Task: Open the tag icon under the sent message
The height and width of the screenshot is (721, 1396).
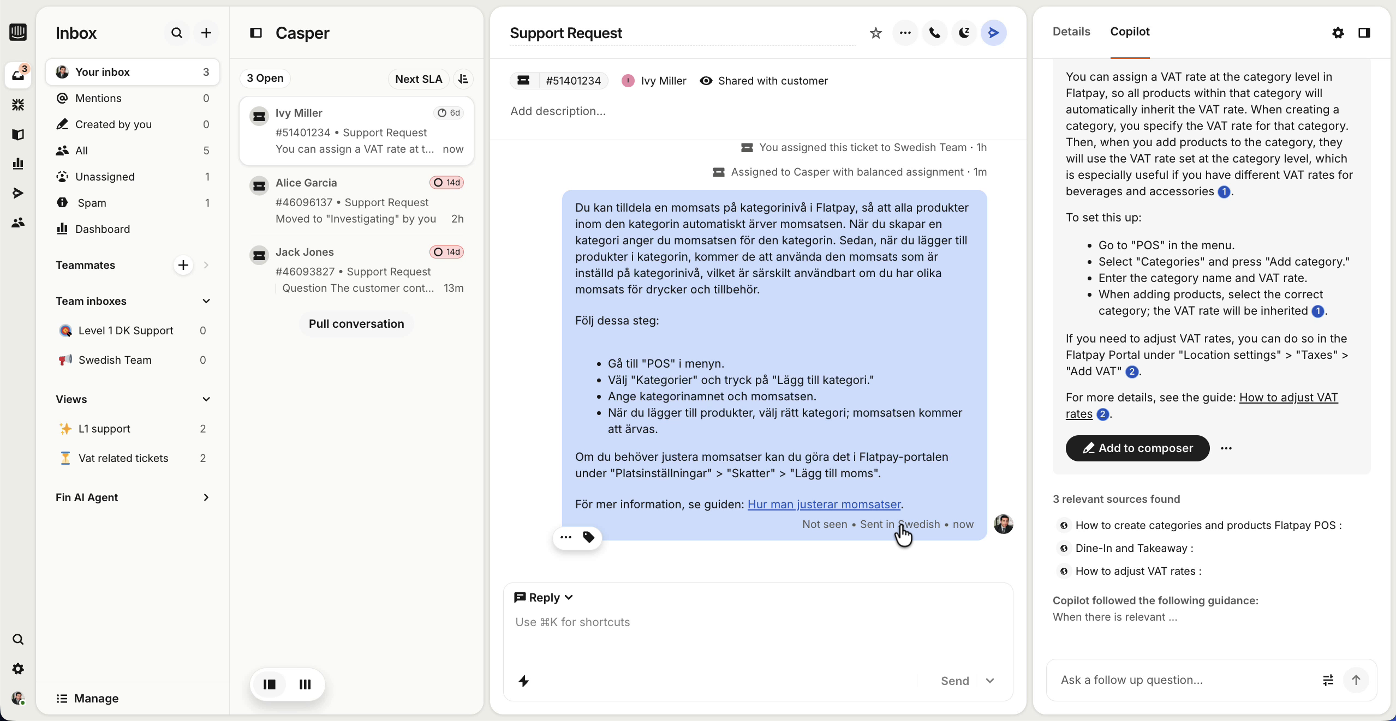Action: (x=588, y=537)
